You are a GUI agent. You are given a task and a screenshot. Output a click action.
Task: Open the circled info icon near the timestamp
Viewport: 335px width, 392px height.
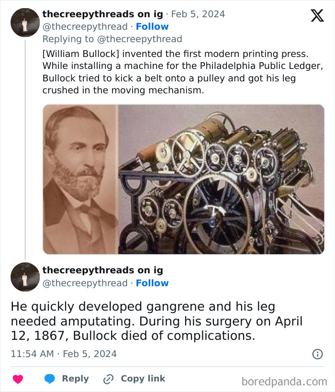point(318,354)
